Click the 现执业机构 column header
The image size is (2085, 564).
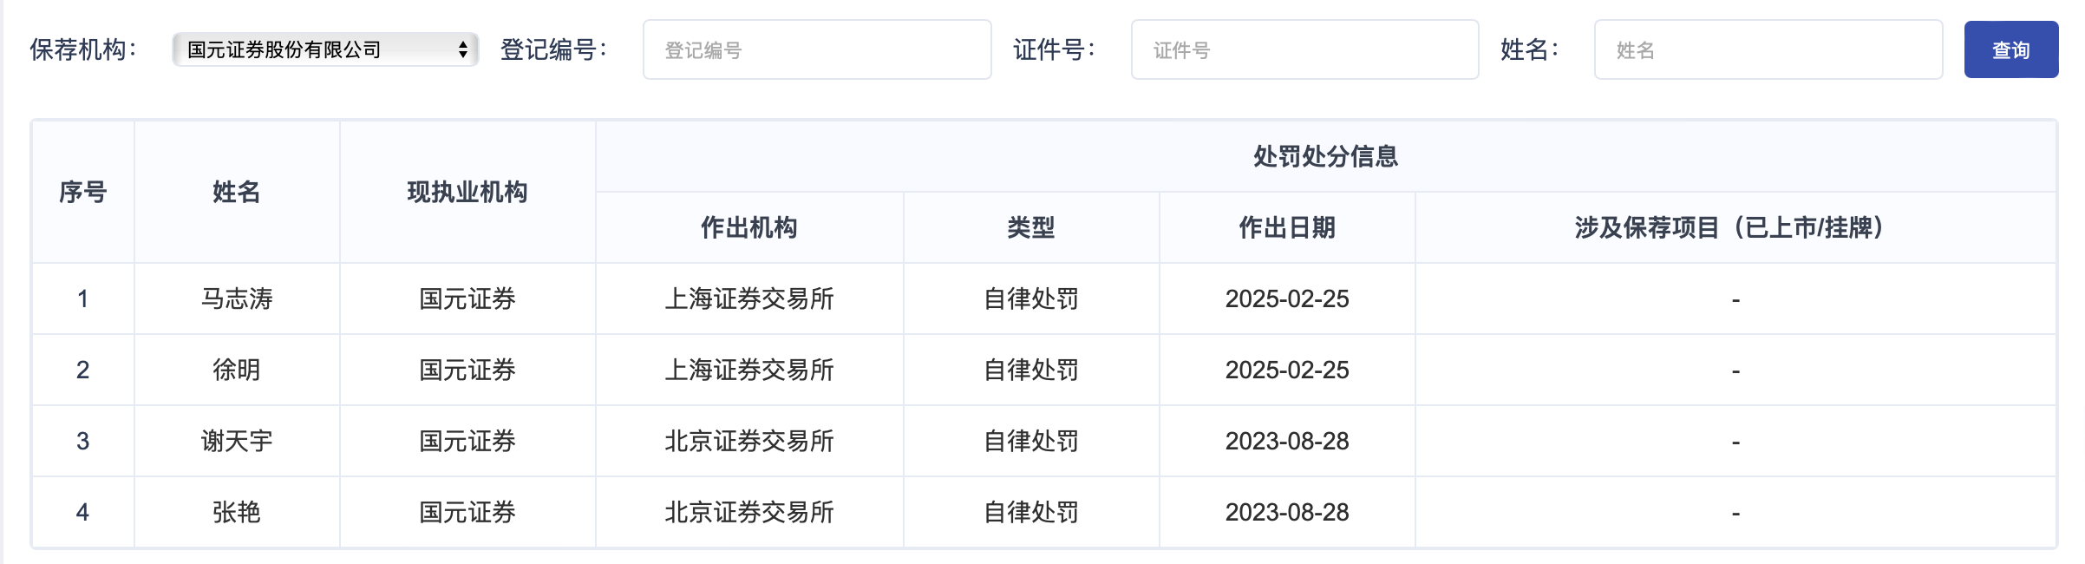click(467, 192)
